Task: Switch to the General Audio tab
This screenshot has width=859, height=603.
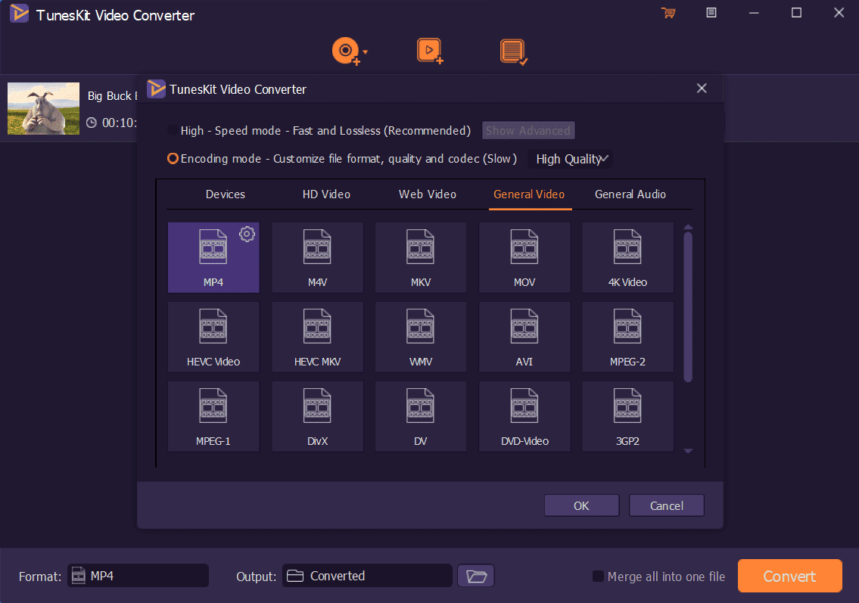Action: 630,194
